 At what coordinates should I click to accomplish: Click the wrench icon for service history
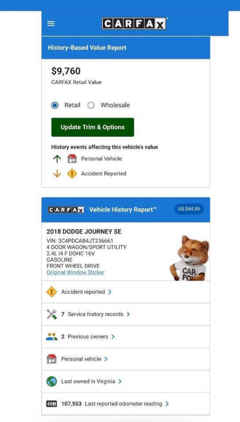[x=52, y=314]
